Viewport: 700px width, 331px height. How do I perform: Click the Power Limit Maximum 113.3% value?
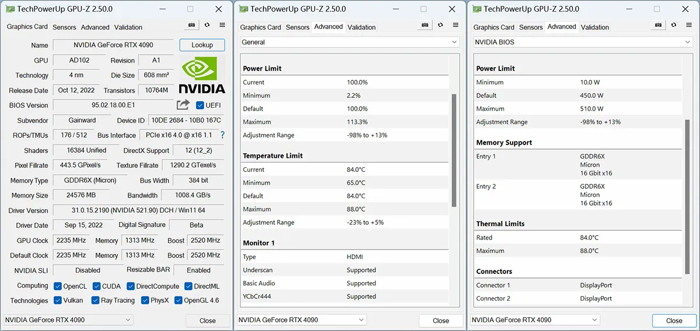click(358, 122)
